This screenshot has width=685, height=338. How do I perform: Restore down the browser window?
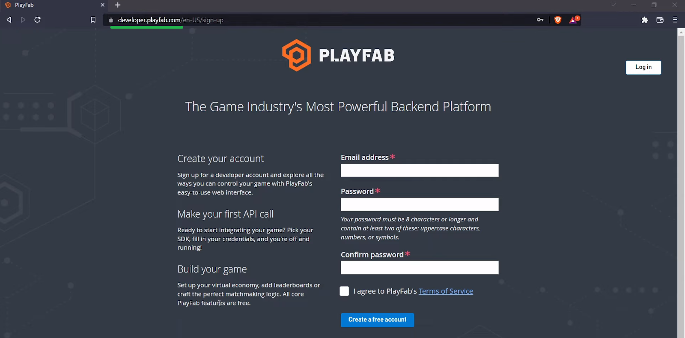pos(654,5)
